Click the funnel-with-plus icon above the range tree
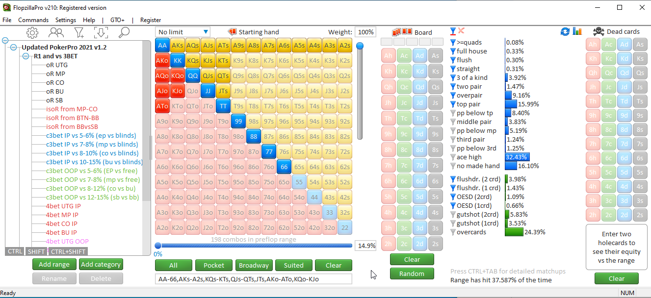The image size is (651, 298). [79, 33]
